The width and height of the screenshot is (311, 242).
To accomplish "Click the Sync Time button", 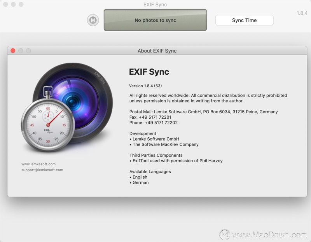I will pyautogui.click(x=245, y=20).
